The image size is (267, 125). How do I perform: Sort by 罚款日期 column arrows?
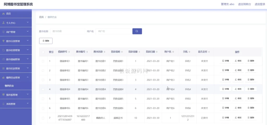[x=157, y=52]
